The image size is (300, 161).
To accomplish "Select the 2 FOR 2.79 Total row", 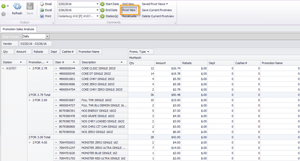I will point(77,95).
